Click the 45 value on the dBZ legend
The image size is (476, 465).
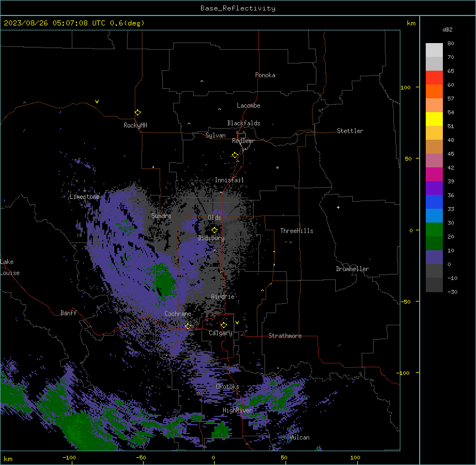451,154
